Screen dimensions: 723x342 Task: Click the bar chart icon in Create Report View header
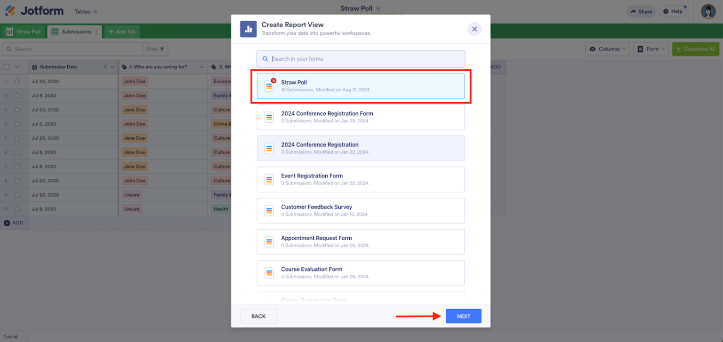click(248, 29)
